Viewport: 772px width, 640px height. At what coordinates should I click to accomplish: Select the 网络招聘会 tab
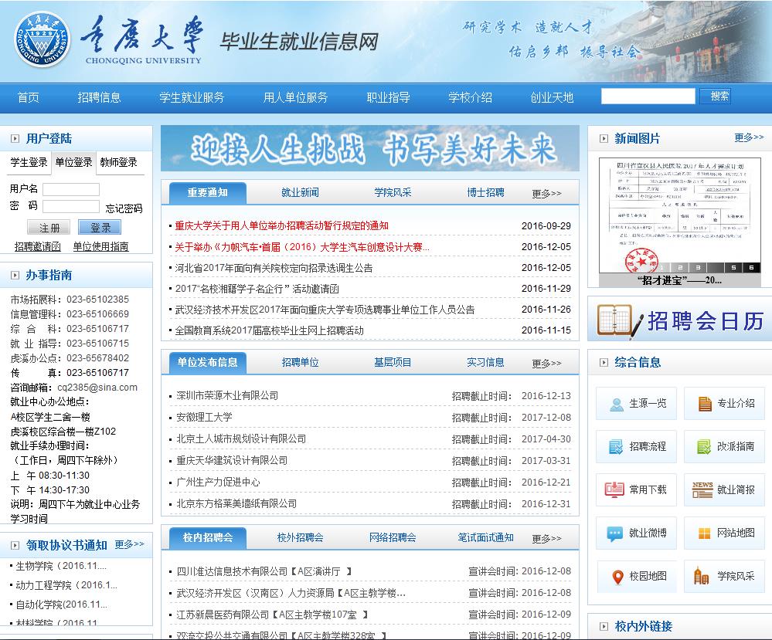[x=393, y=537]
